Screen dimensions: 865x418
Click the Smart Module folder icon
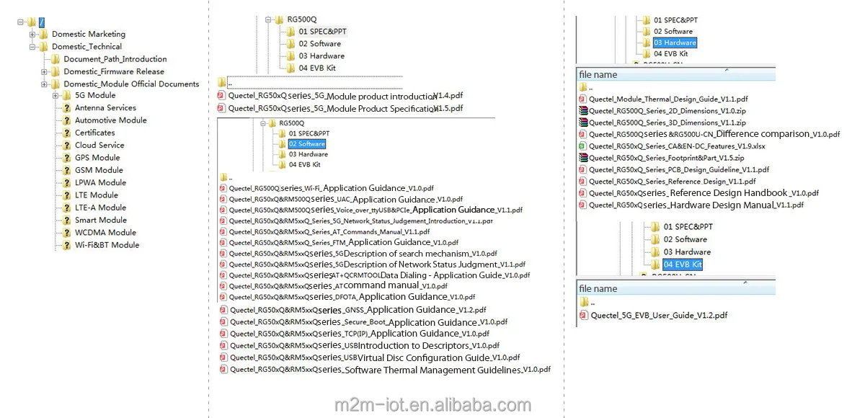tap(67, 220)
